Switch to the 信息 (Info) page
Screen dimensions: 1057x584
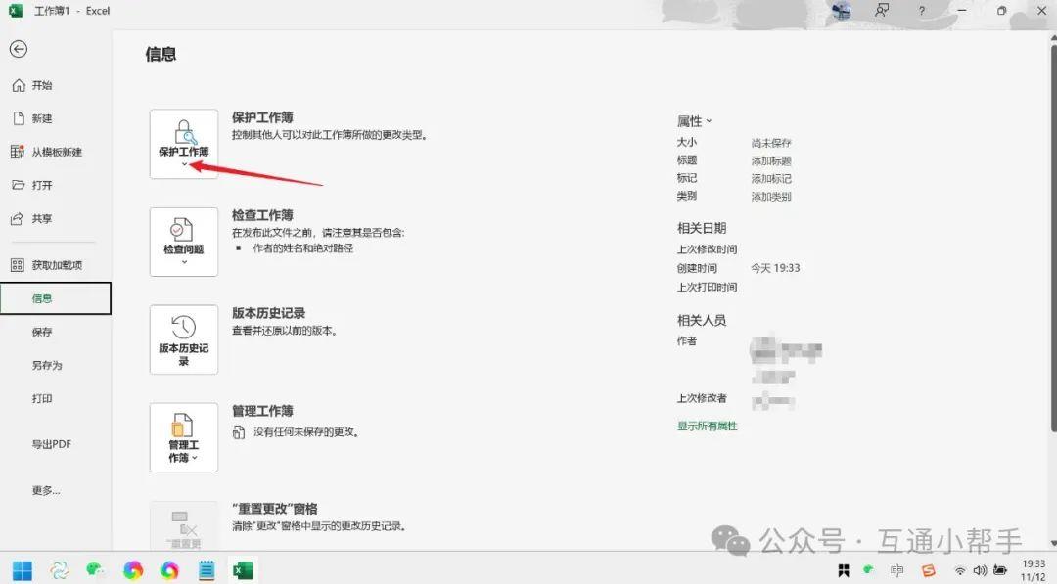tap(41, 297)
